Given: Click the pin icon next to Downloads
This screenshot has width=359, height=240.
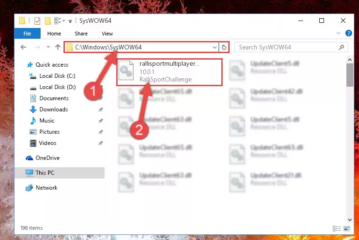Looking at the screenshot, I should click(100, 110).
